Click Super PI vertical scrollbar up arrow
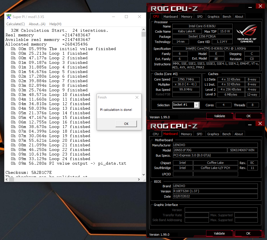This screenshot has height=240, width=267. point(144,29)
